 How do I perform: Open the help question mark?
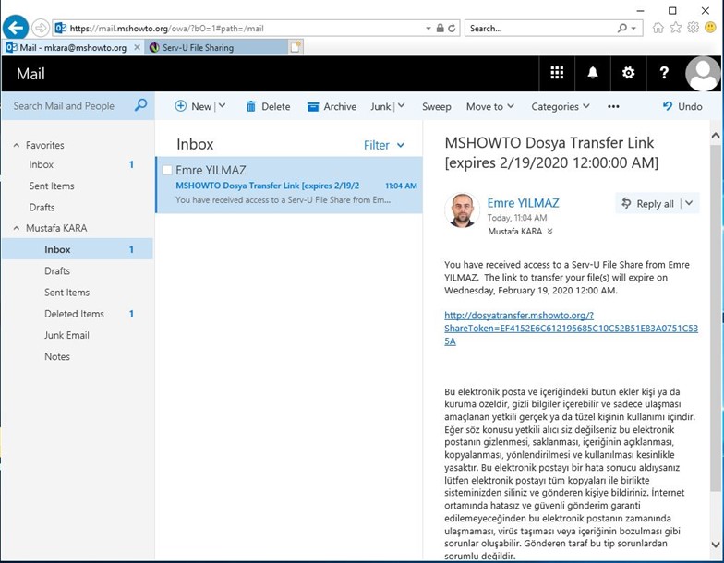(x=664, y=73)
